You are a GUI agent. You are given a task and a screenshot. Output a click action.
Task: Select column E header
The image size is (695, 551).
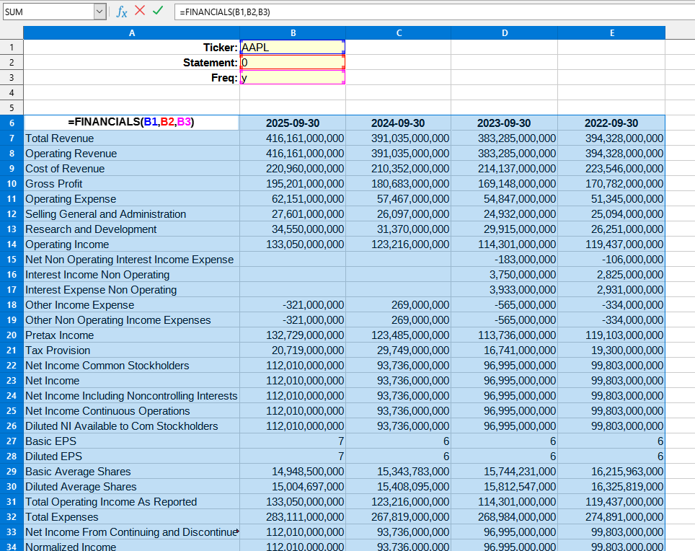[x=611, y=32]
